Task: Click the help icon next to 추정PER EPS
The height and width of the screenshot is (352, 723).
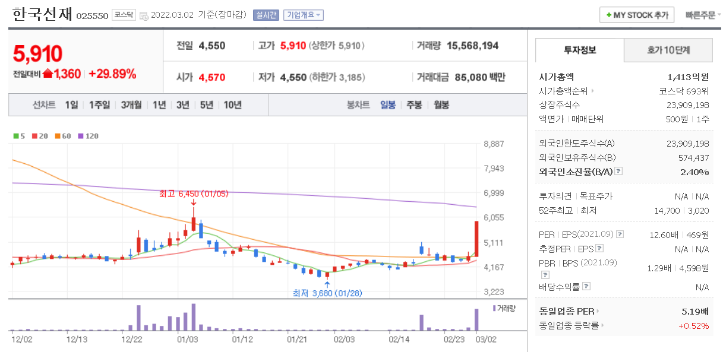Action: click(599, 248)
